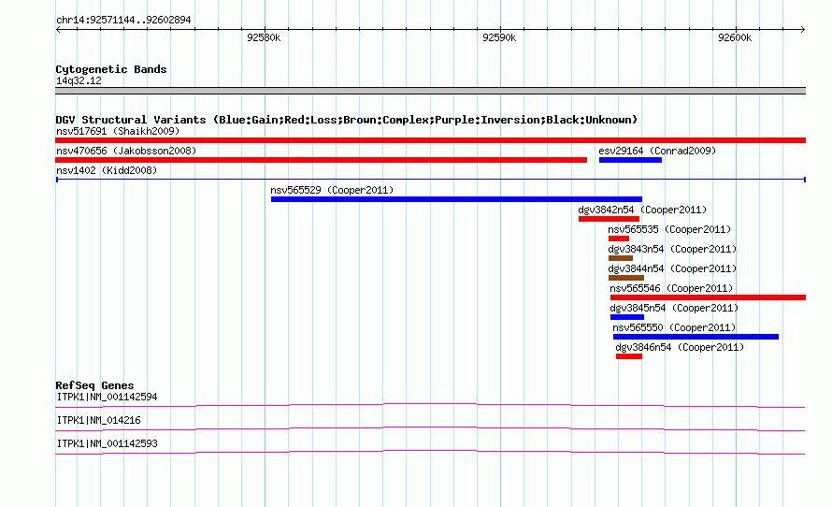Click the nsv565550 (Cooper2011) label
832x507 pixels.
(x=674, y=327)
